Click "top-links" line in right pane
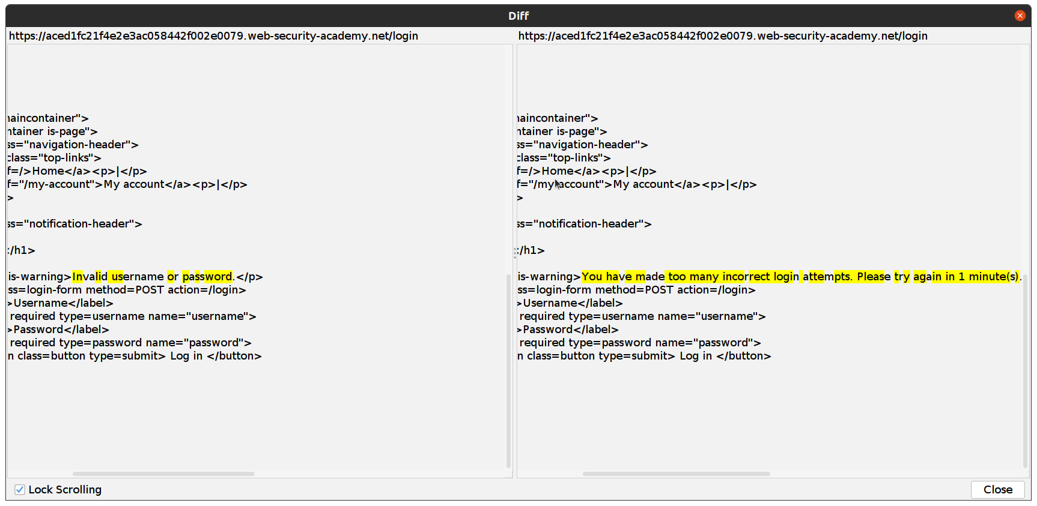Image resolution: width=1037 pixels, height=506 pixels. [x=564, y=158]
